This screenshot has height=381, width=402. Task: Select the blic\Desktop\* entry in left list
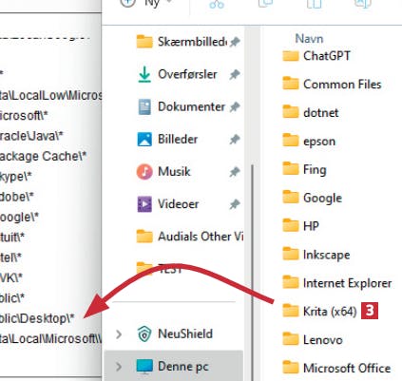(37, 318)
